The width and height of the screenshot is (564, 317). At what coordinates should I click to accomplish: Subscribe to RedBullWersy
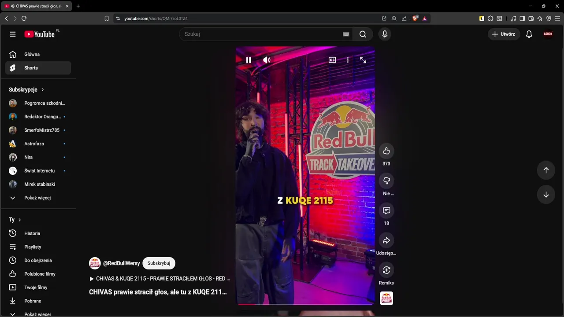point(159,263)
